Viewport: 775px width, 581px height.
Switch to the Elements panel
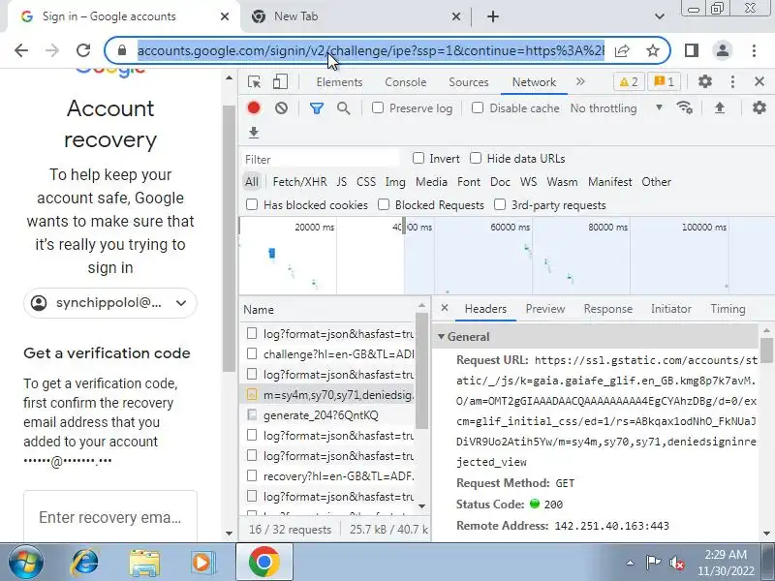point(340,82)
